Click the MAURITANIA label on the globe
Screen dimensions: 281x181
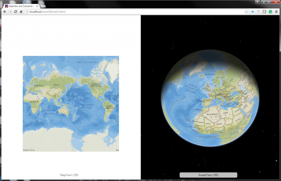click(x=198, y=122)
